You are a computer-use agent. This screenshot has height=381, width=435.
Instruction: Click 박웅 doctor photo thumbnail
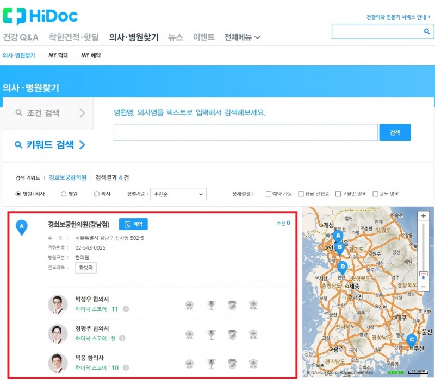click(58, 363)
